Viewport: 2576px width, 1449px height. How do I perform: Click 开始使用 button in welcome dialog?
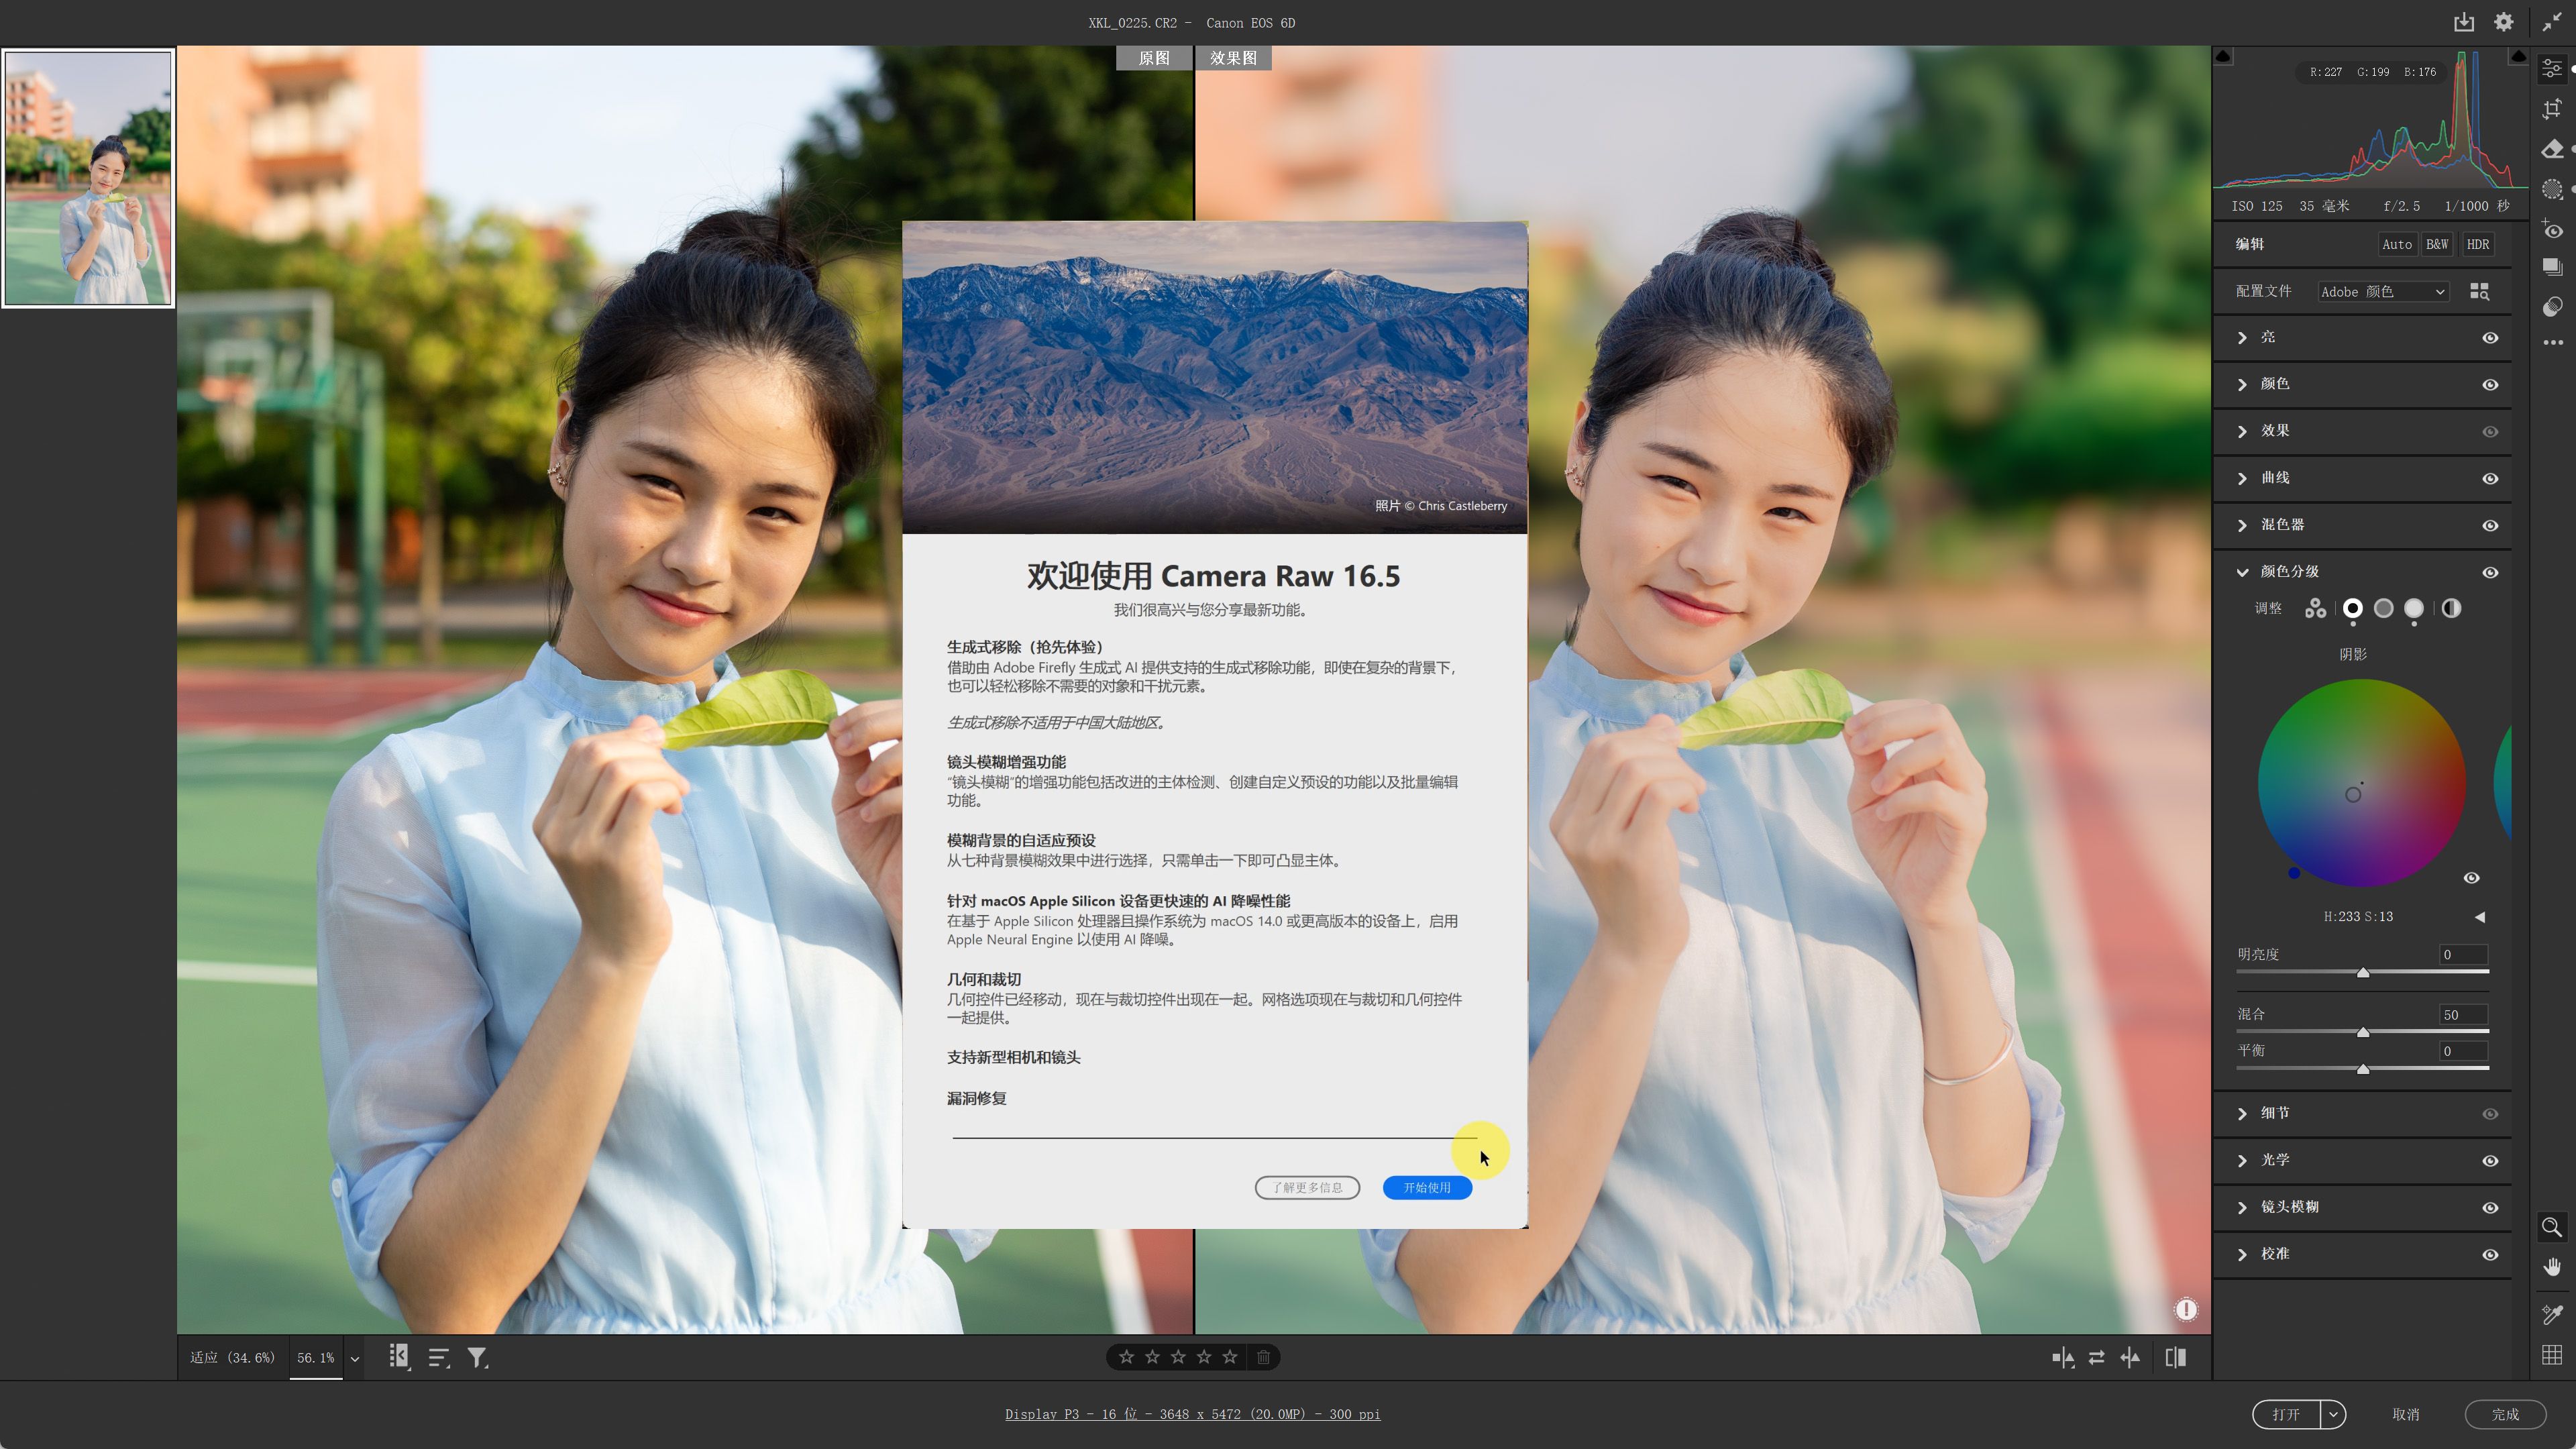click(x=1427, y=1188)
